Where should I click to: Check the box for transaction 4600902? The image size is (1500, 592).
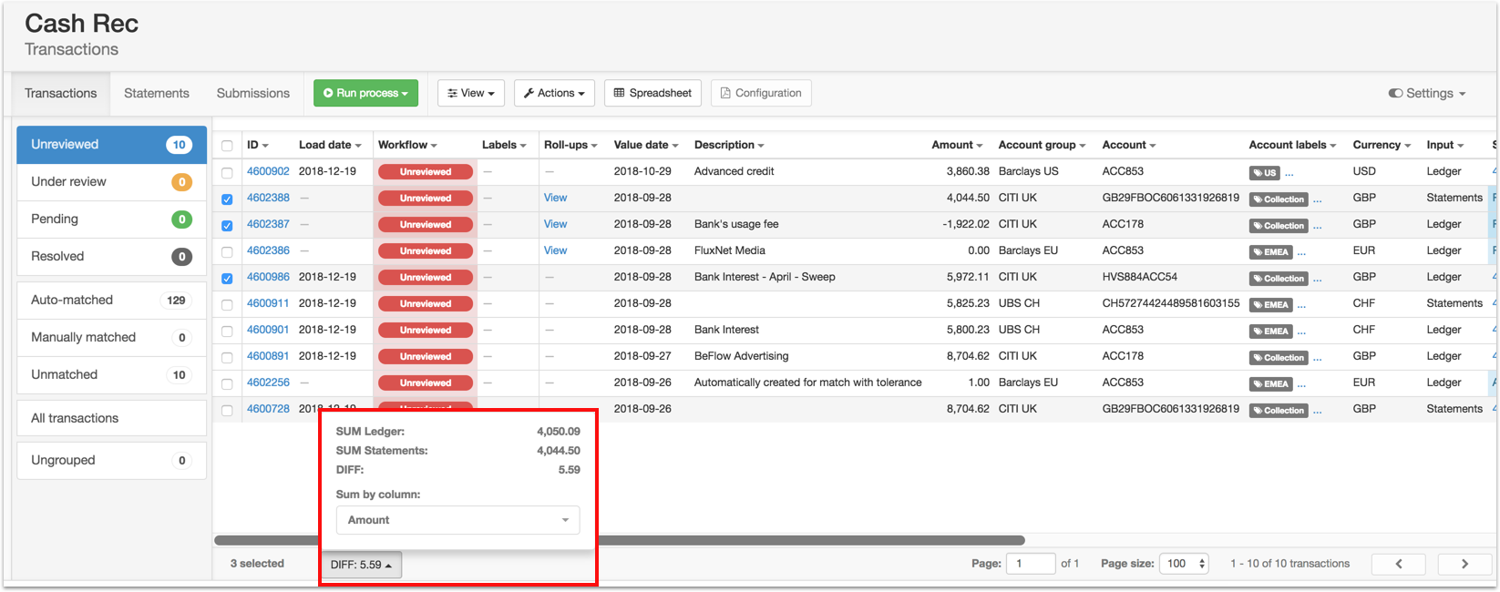[x=227, y=172]
